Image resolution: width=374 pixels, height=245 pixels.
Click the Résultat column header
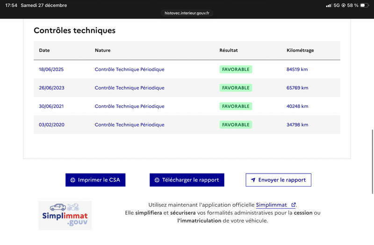pyautogui.click(x=229, y=50)
